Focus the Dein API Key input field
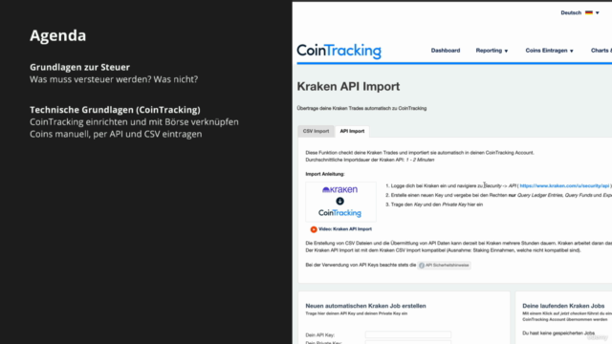The height and width of the screenshot is (344, 612). [408, 334]
